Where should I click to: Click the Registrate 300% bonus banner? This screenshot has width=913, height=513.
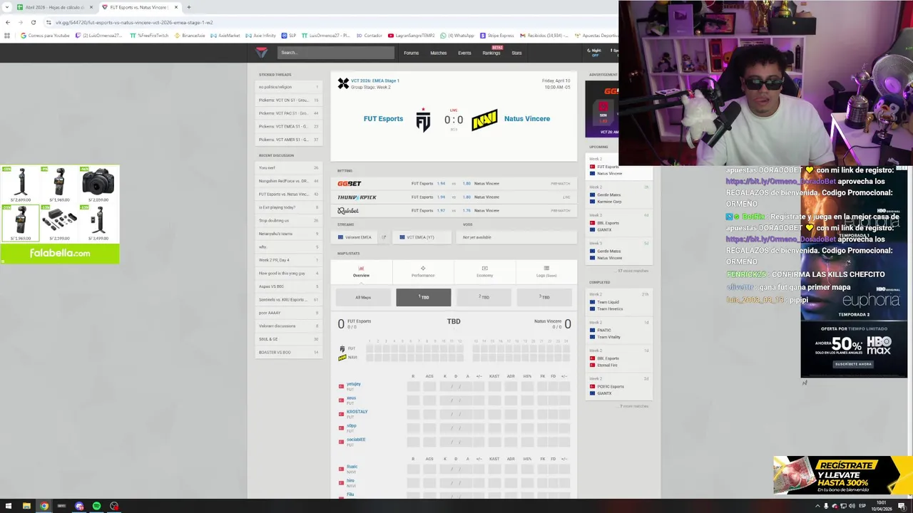pyautogui.click(x=843, y=475)
